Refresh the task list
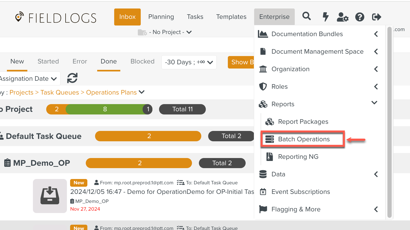 72,78
